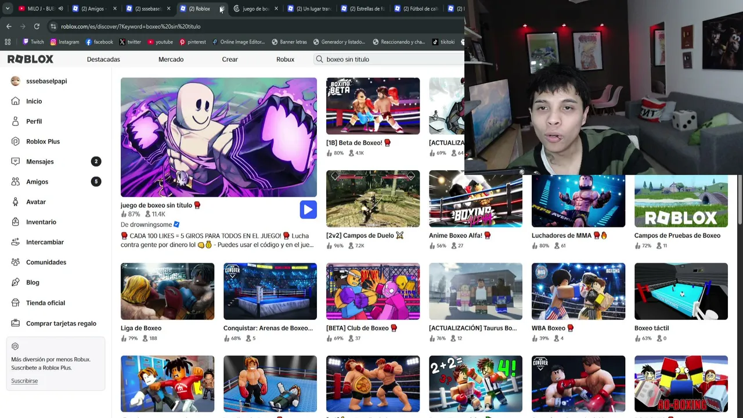Open Intercambiar trades in the sidebar
743x418 pixels.
tap(45, 242)
